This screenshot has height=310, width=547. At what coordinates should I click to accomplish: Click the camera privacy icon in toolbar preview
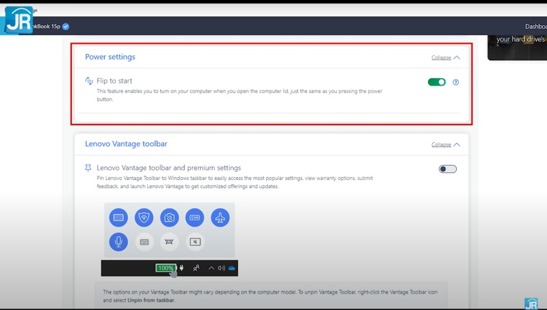170,218
